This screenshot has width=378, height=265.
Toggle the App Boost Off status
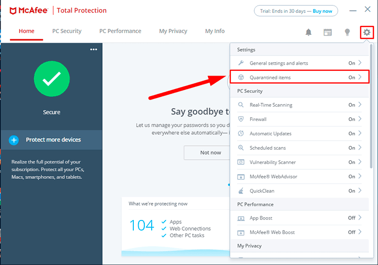click(352, 218)
